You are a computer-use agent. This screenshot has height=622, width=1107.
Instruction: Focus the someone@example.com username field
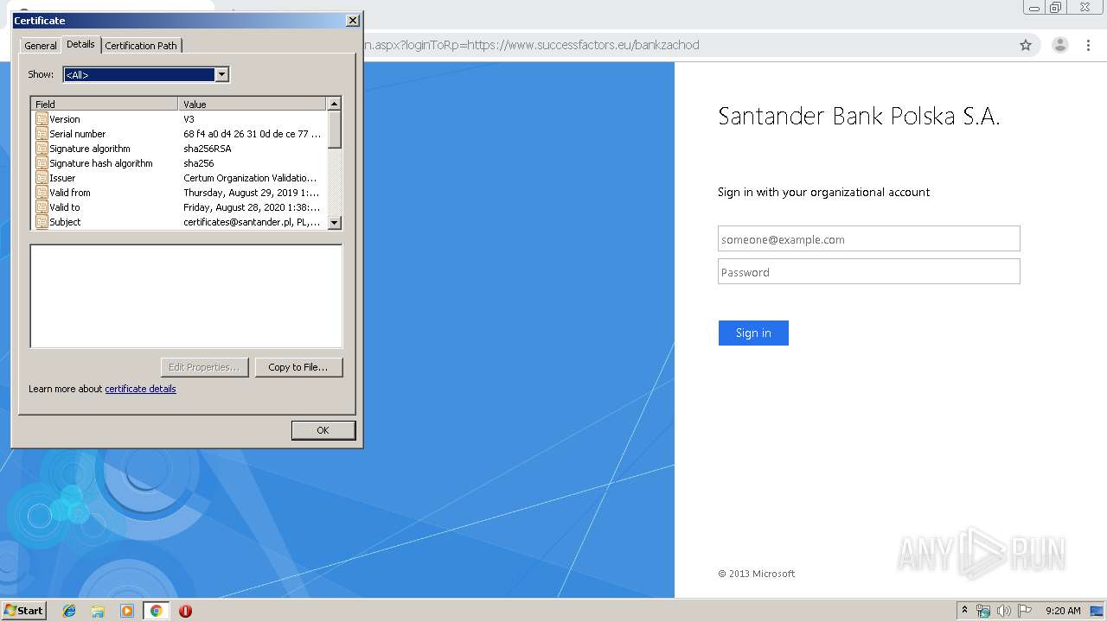(869, 239)
